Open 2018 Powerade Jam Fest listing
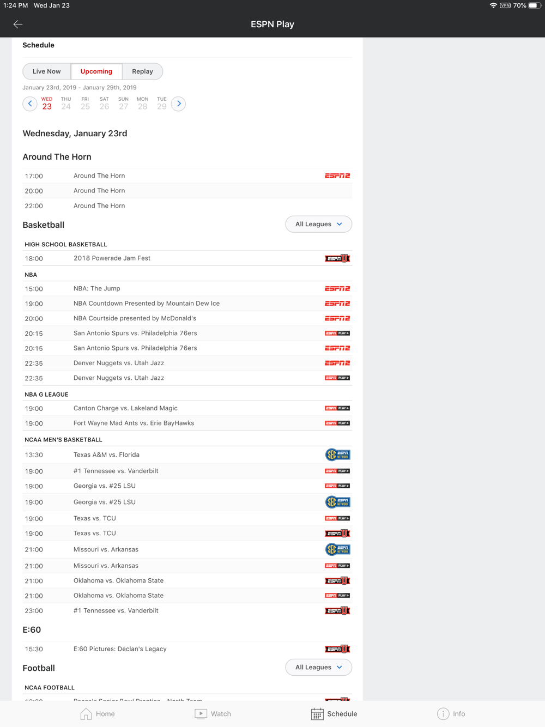 (x=187, y=258)
